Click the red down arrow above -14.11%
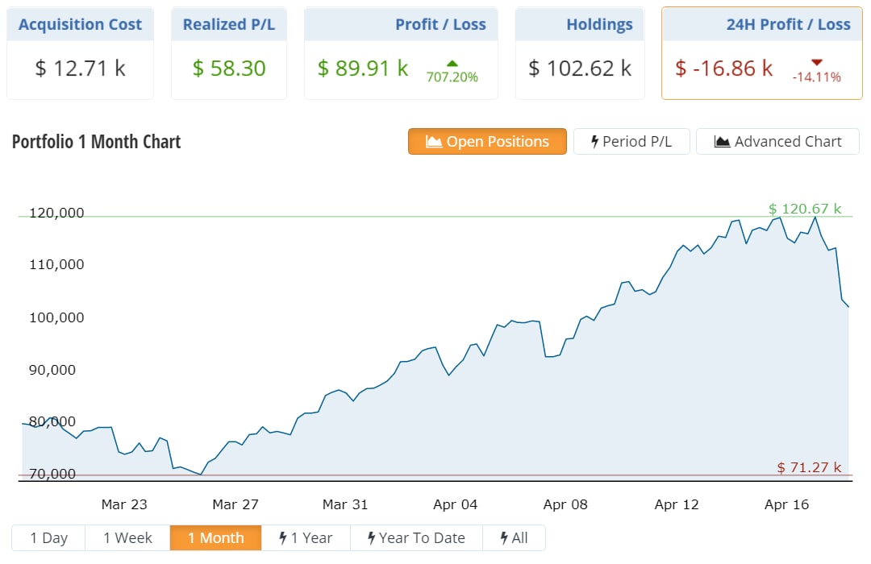 816,63
